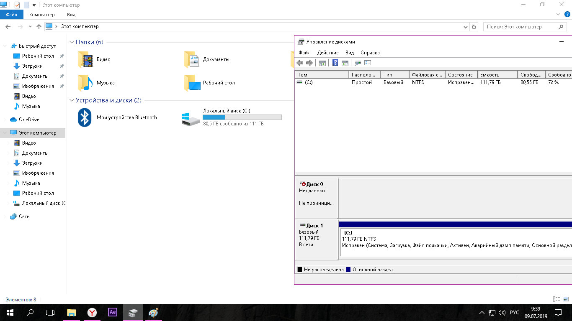
Task: Open Загрузки under Быстрый доступ
Action: (32, 66)
